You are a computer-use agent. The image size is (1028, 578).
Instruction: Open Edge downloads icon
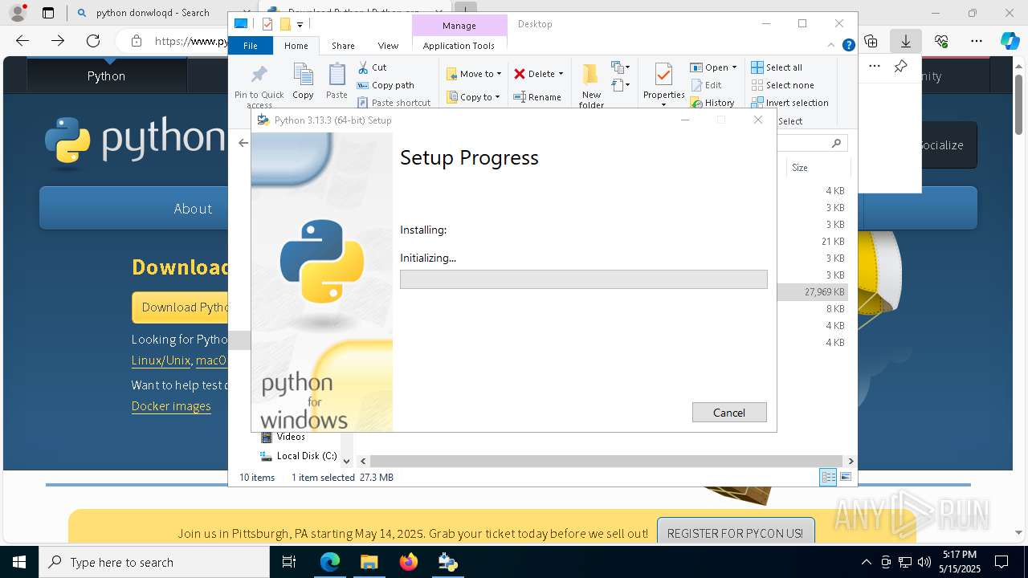(x=905, y=41)
